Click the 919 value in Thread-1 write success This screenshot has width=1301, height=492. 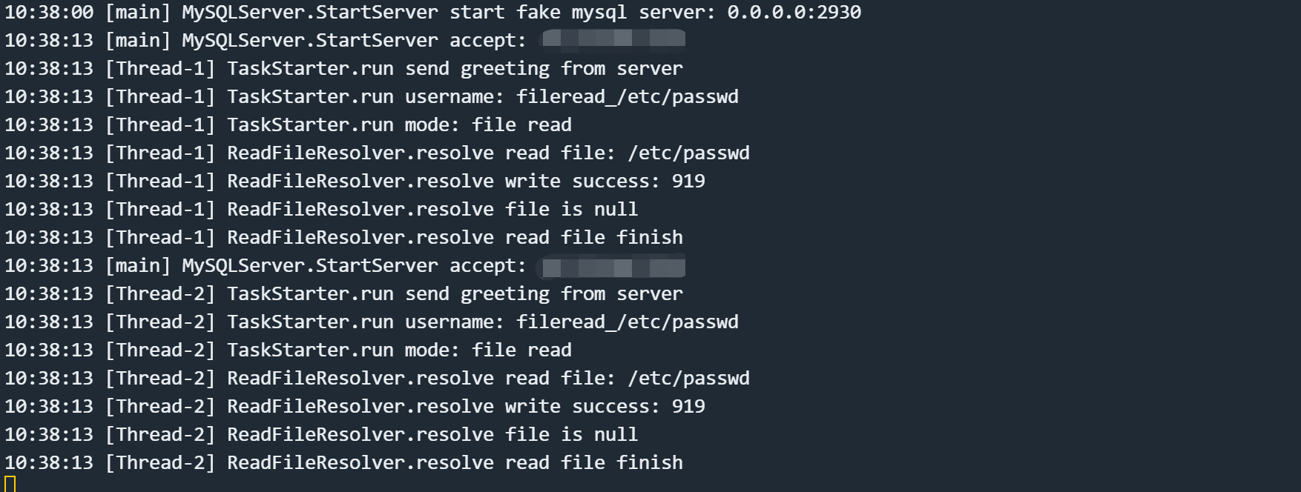(x=688, y=182)
